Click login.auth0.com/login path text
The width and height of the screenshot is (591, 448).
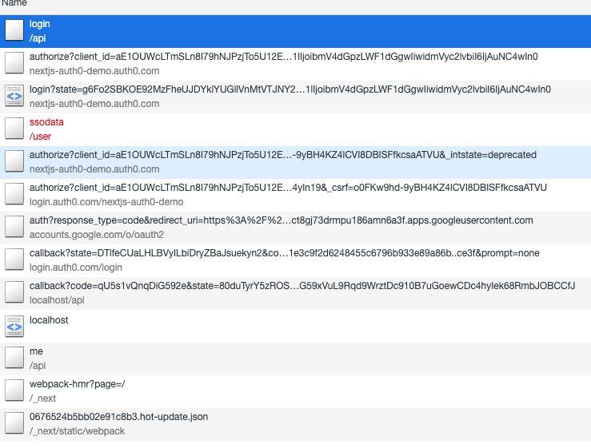[x=76, y=268]
